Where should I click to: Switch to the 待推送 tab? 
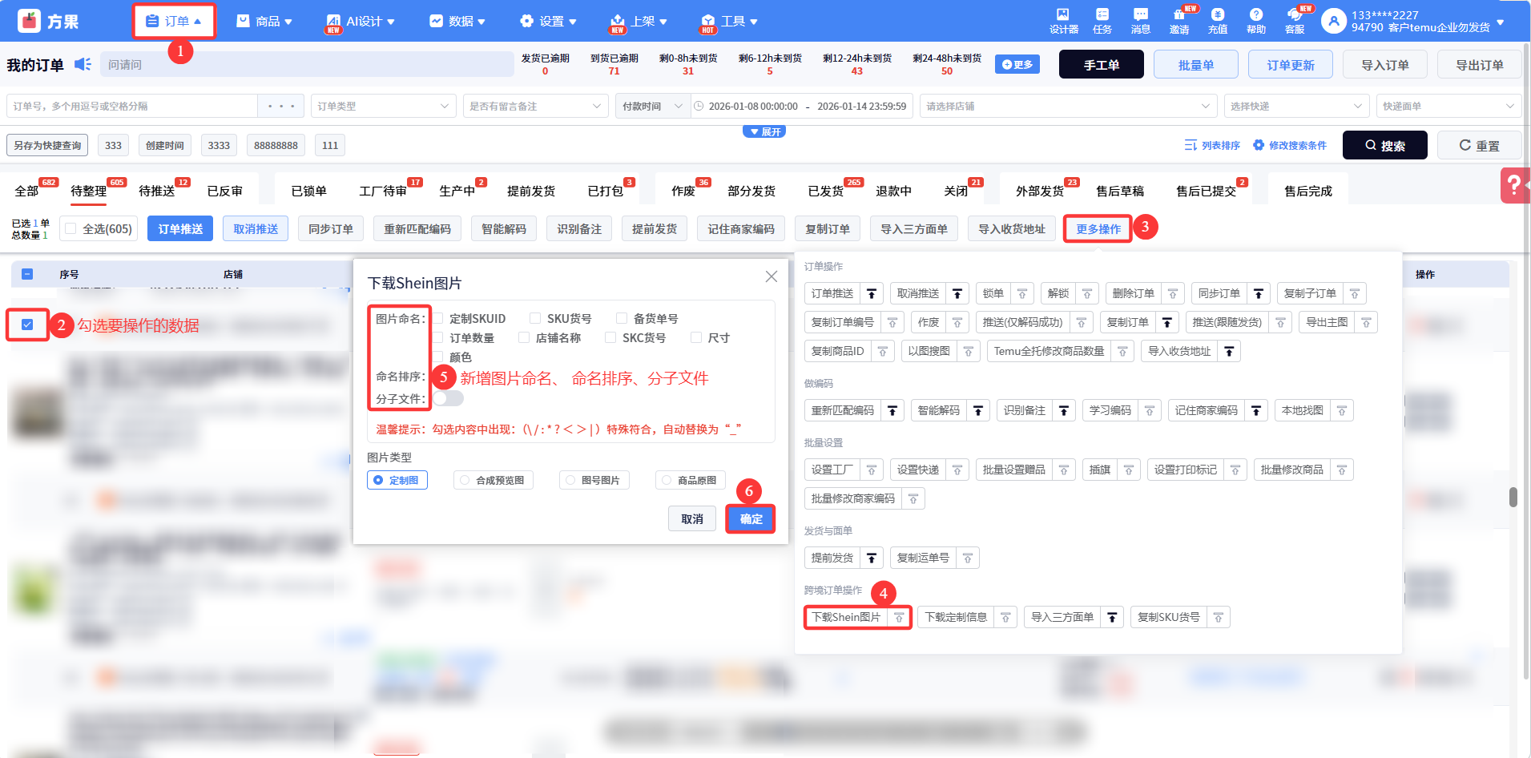click(157, 191)
